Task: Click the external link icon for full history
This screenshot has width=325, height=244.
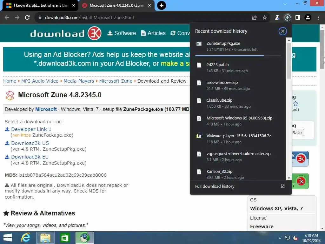Action: pos(283,186)
